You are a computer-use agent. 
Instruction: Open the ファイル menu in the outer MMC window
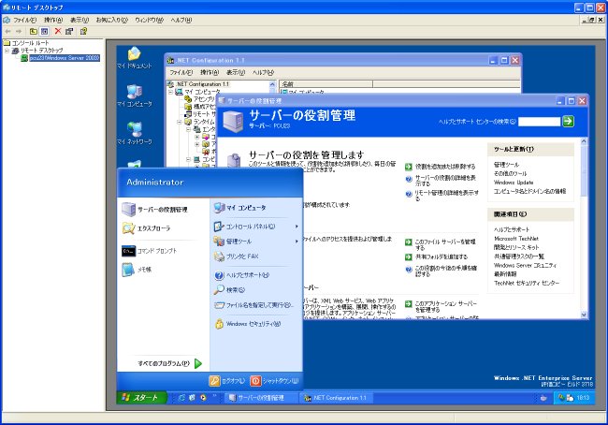point(24,20)
